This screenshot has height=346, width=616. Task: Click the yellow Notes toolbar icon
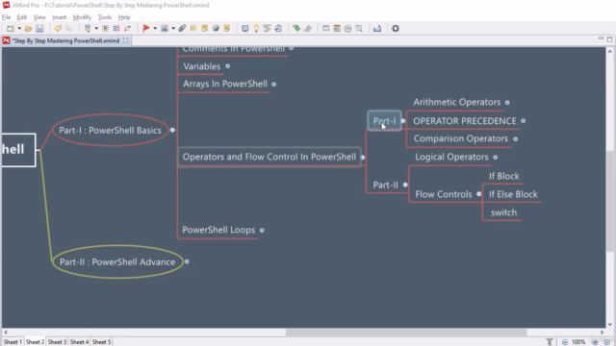tap(205, 28)
